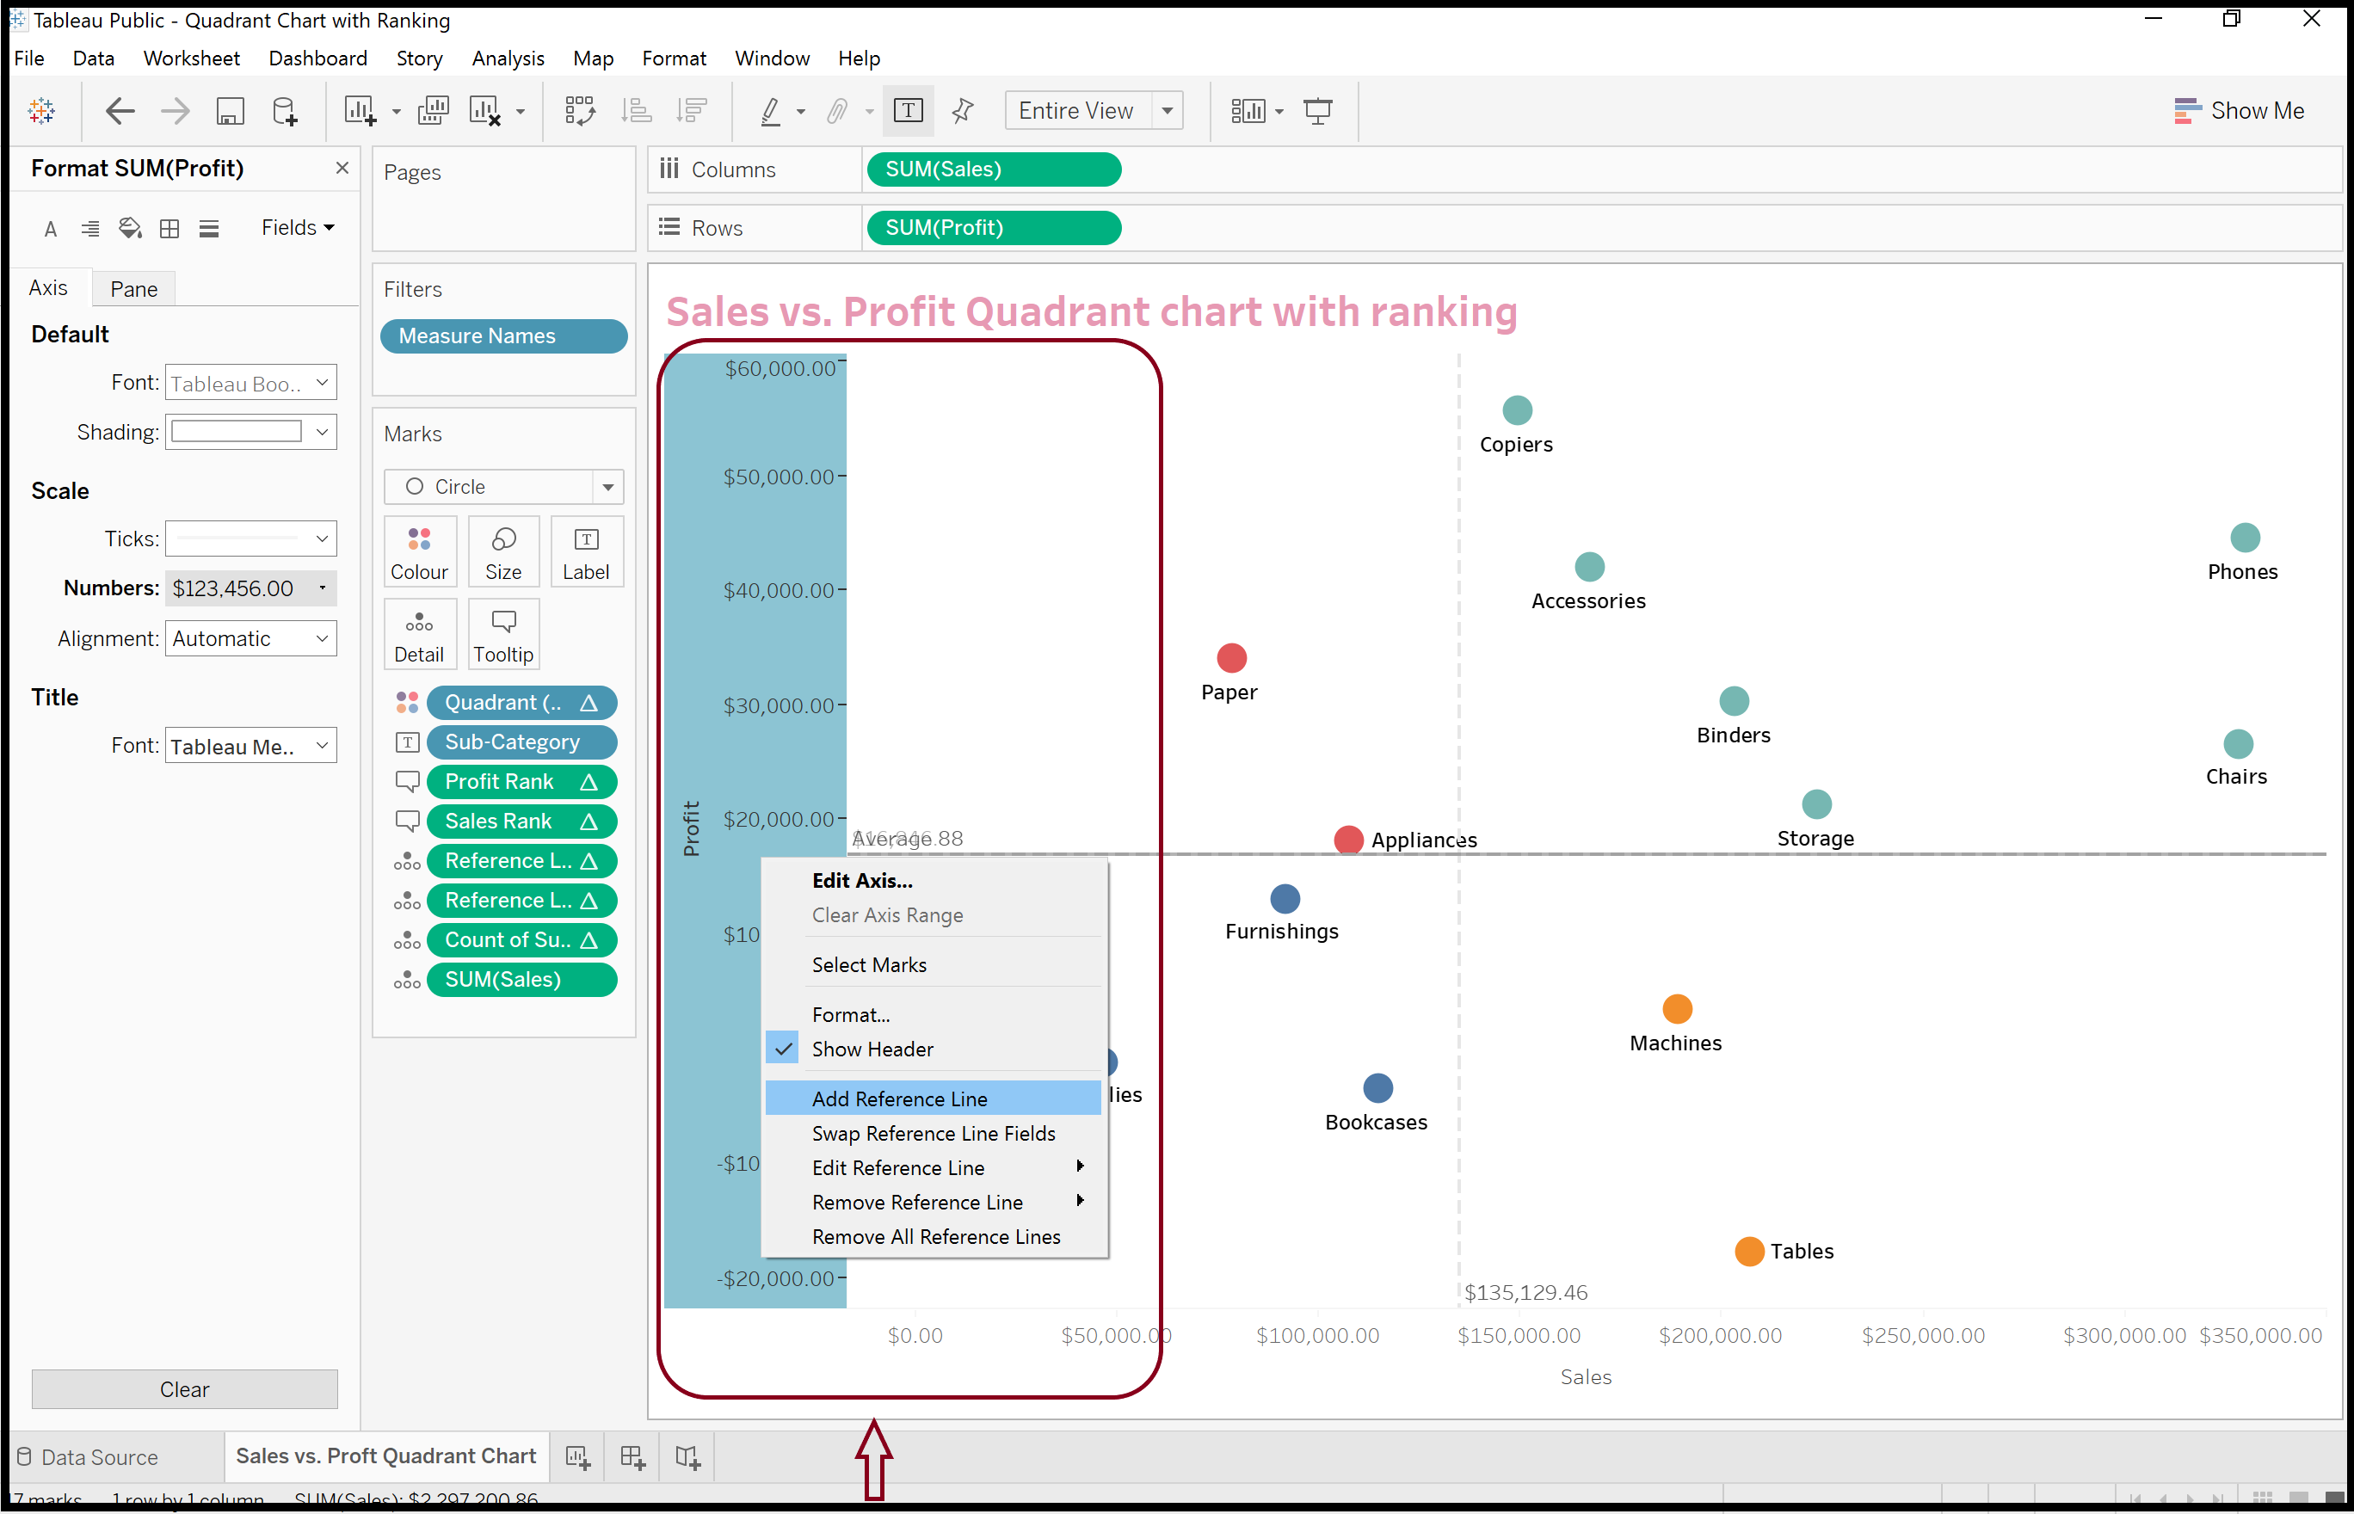
Task: Click the Label button on Marks card
Action: 586,552
